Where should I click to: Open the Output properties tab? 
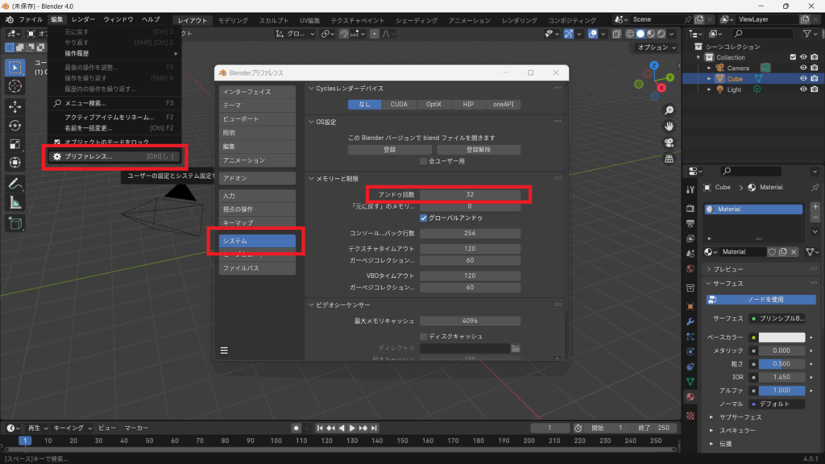[x=690, y=224]
